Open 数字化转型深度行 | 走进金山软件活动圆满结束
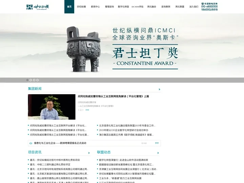 (124, 160)
